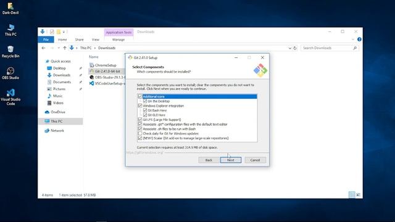Click the Up arrow in File Explorer
This screenshot has height=222, width=395.
(x=65, y=48)
